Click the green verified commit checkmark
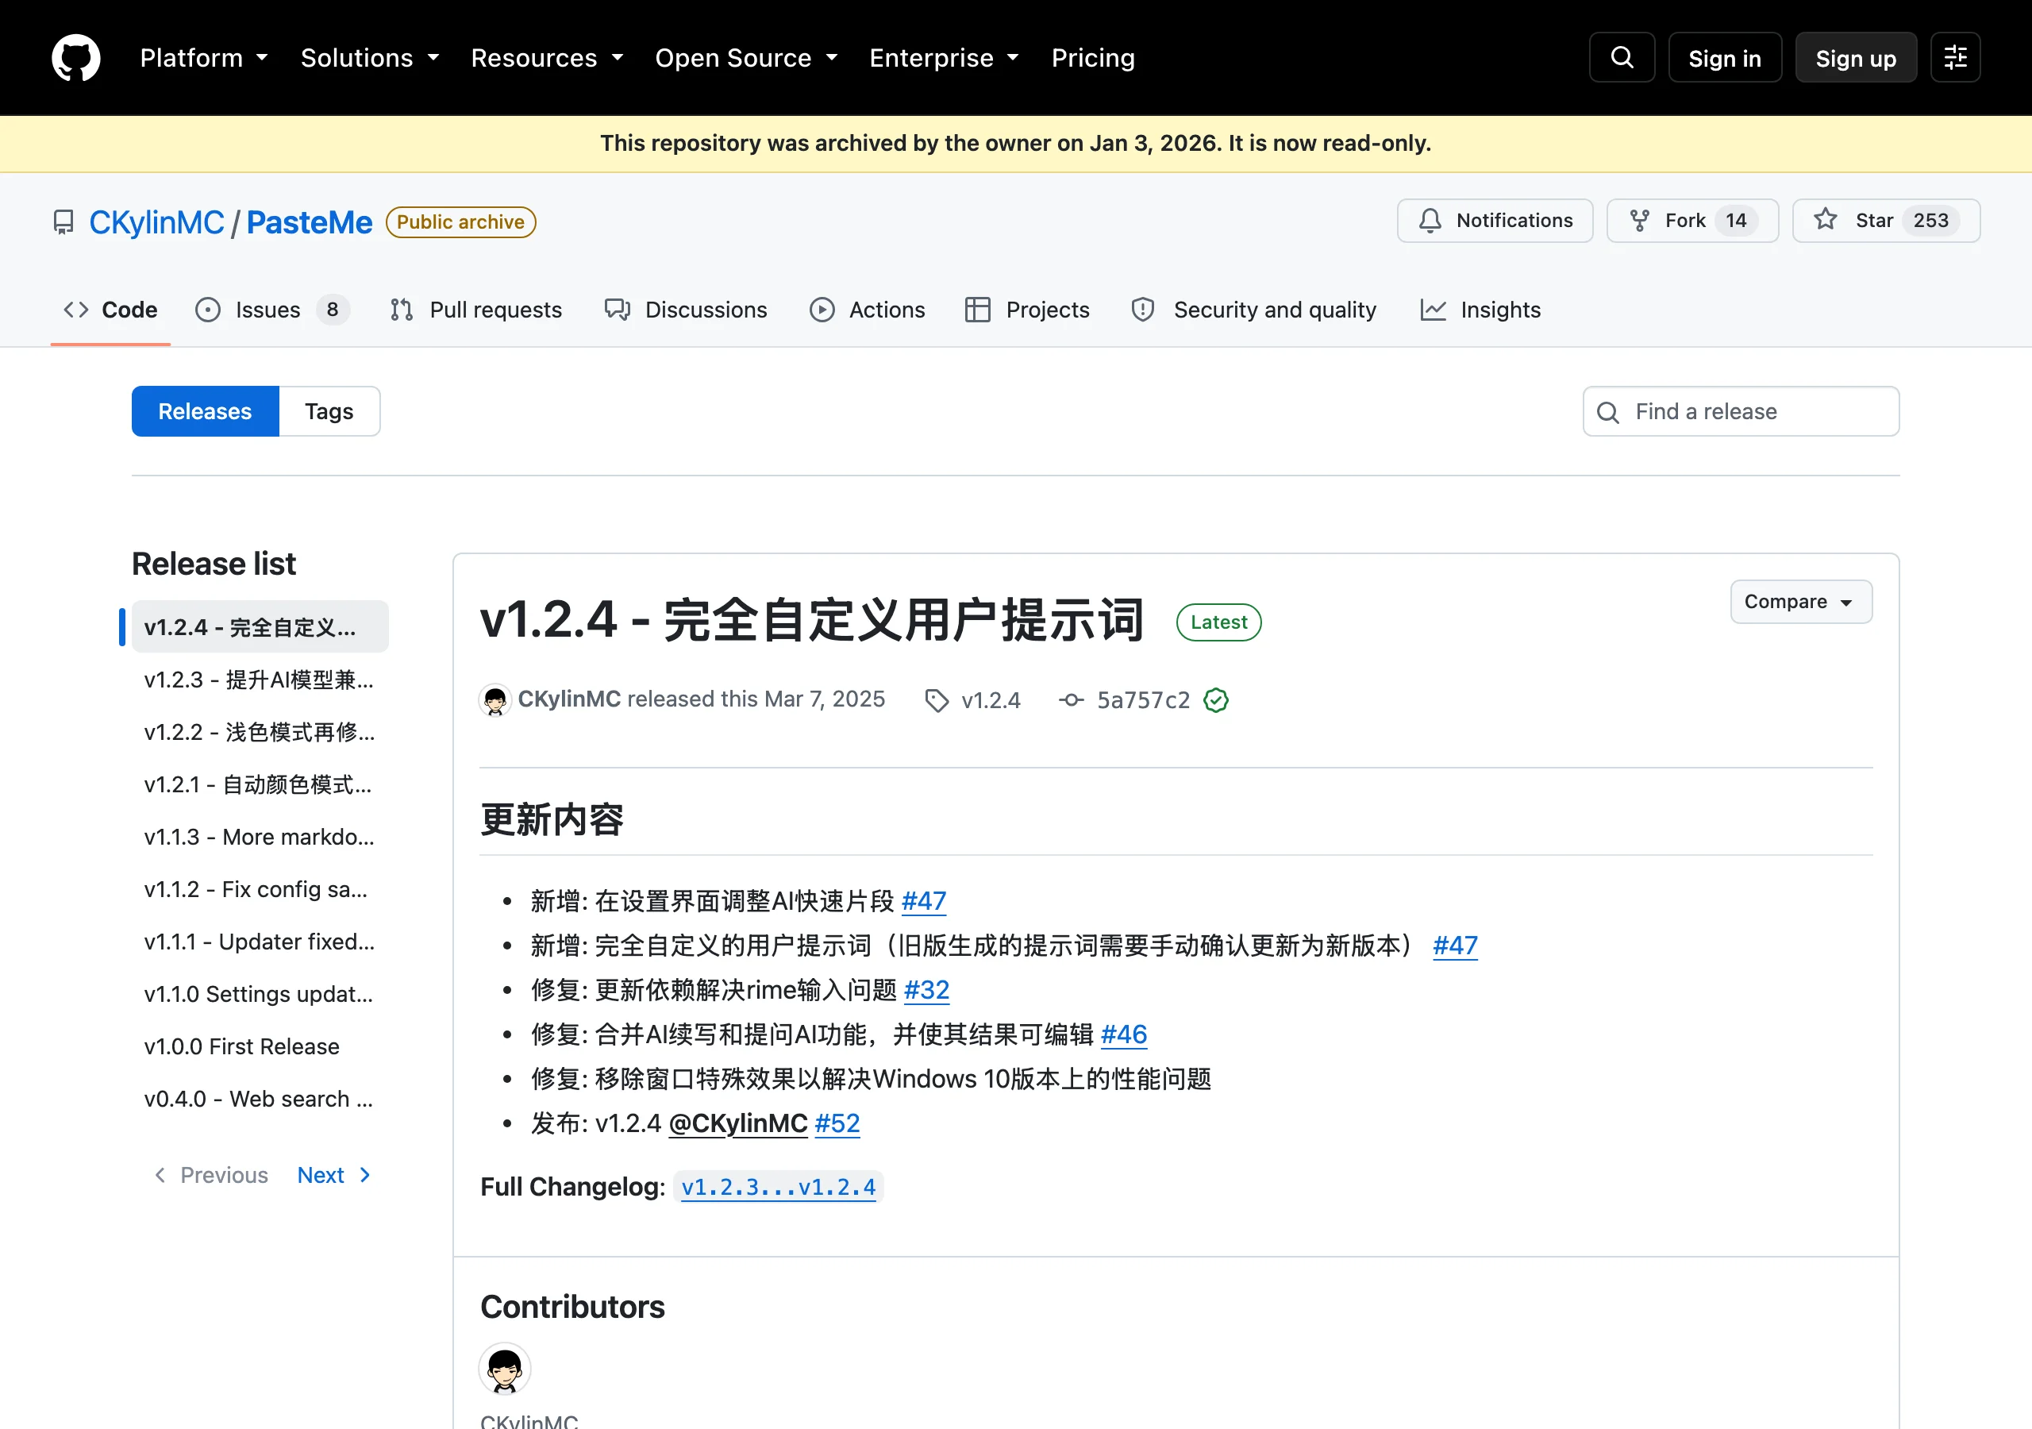Screen dimensions: 2032x1429 click(1216, 700)
